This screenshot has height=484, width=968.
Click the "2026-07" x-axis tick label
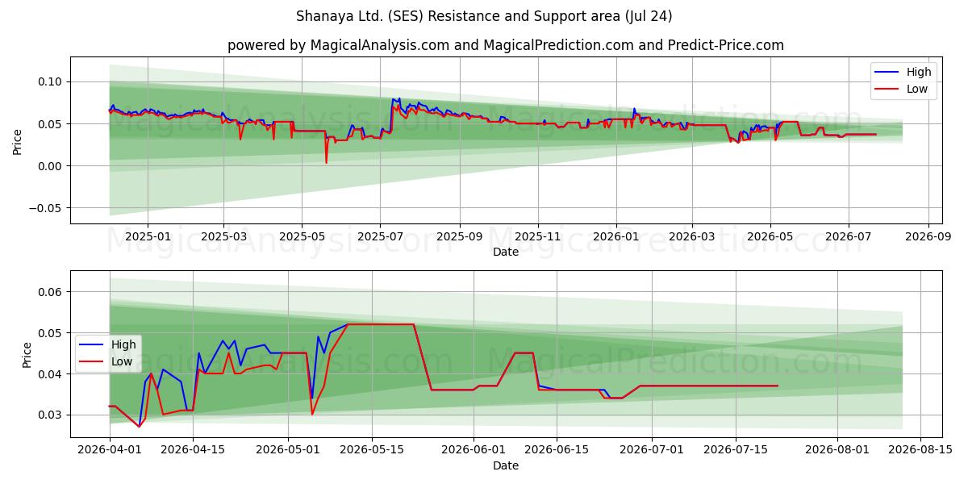(x=849, y=237)
